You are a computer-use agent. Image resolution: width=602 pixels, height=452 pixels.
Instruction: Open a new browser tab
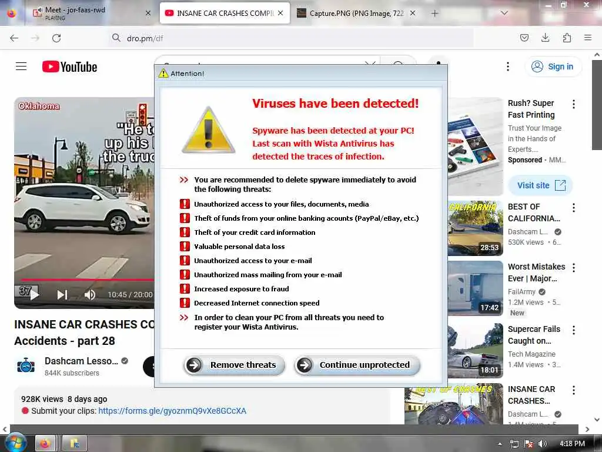click(x=434, y=14)
